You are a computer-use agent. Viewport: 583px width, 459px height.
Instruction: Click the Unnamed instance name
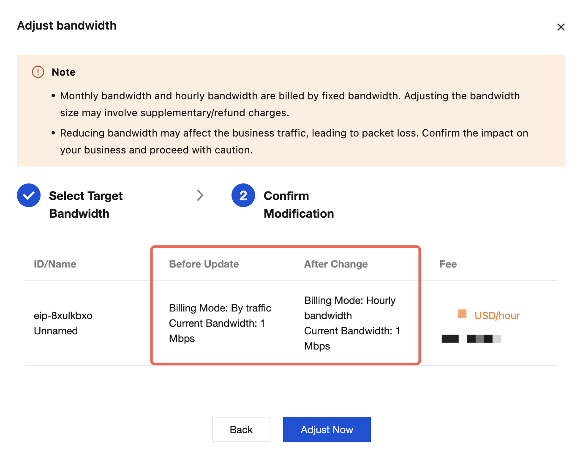[x=56, y=331]
